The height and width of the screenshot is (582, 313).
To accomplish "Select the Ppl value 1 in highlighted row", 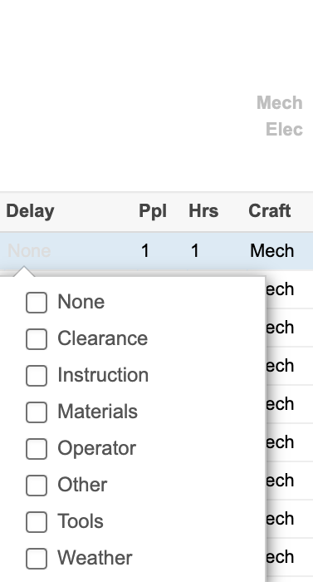I will click(145, 251).
